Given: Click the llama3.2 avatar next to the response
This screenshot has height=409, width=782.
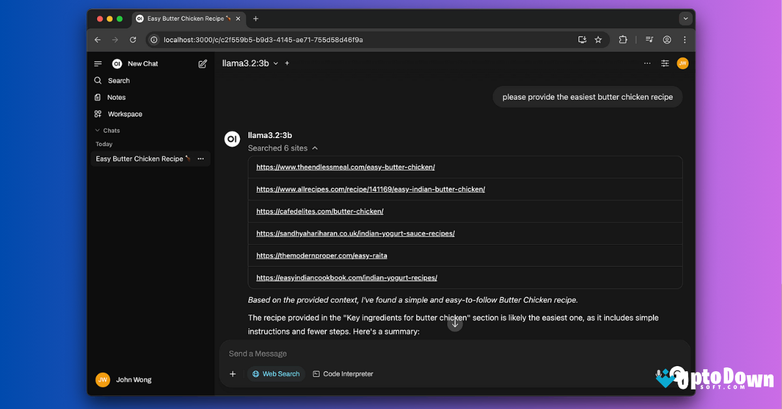Looking at the screenshot, I should pos(232,139).
